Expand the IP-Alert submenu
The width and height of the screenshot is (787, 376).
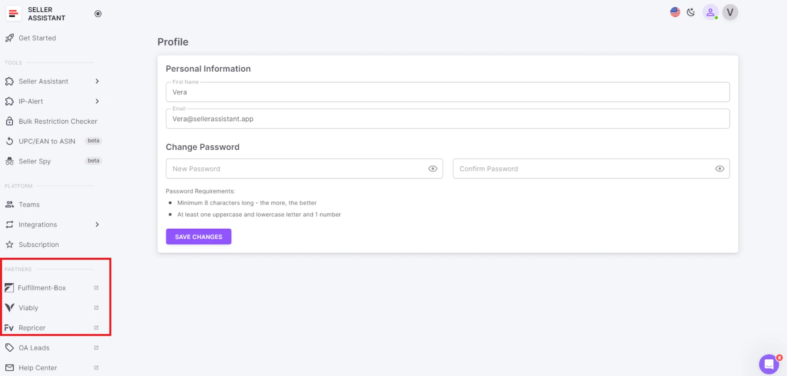pos(97,101)
